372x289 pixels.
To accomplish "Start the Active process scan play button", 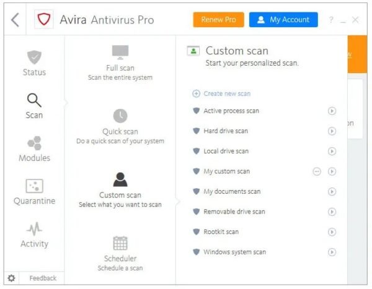I will click(x=332, y=111).
